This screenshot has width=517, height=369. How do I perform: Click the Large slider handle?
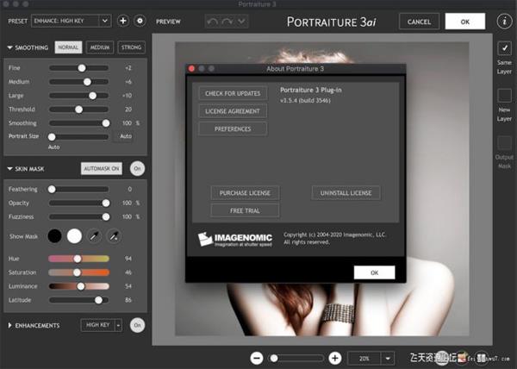point(93,96)
